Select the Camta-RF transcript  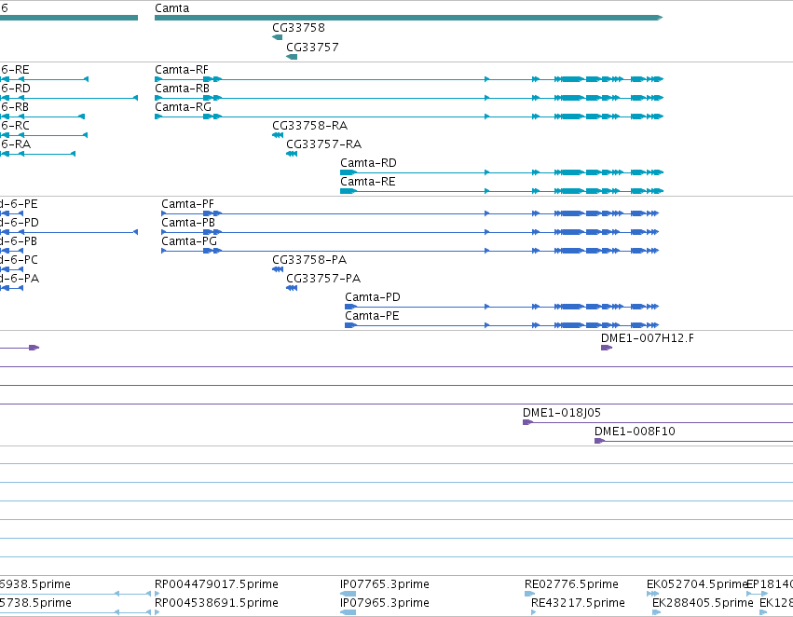[x=409, y=79]
